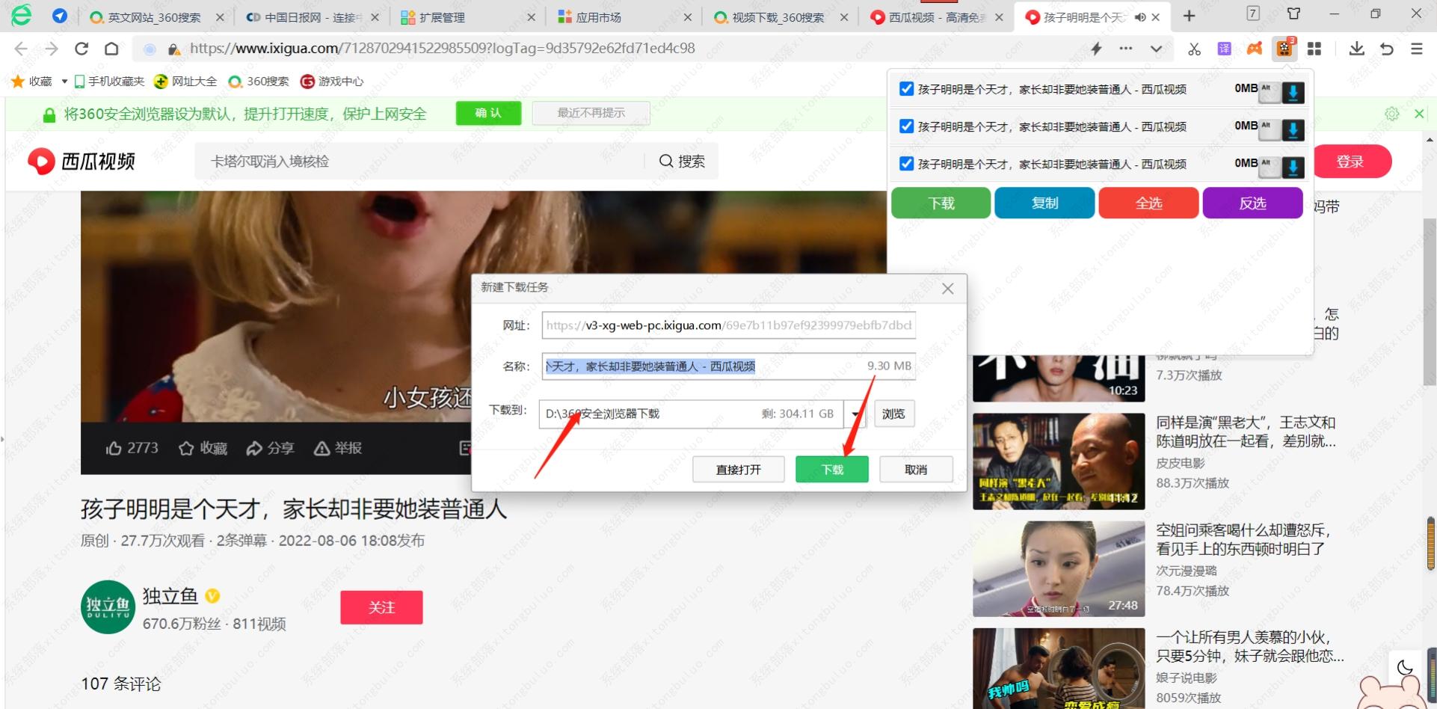Uncheck the first video checkbox in list
The height and width of the screenshot is (709, 1437).
[906, 89]
